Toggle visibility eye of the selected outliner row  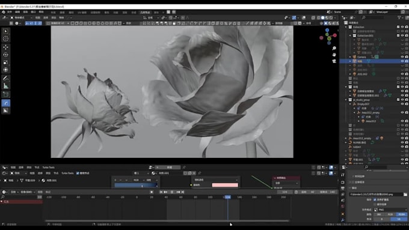(402, 61)
